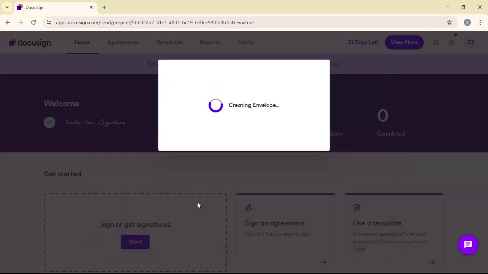Open the tab search dropdown arrow
This screenshot has width=488, height=274.
(7, 7)
